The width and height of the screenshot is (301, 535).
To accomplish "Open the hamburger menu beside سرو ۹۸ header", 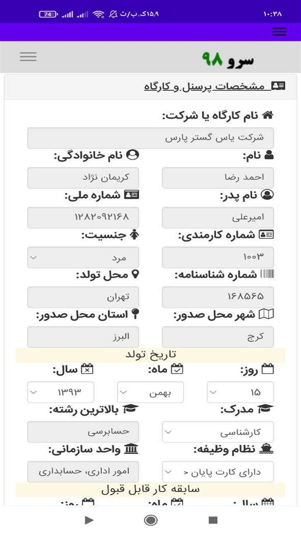I will [28, 56].
